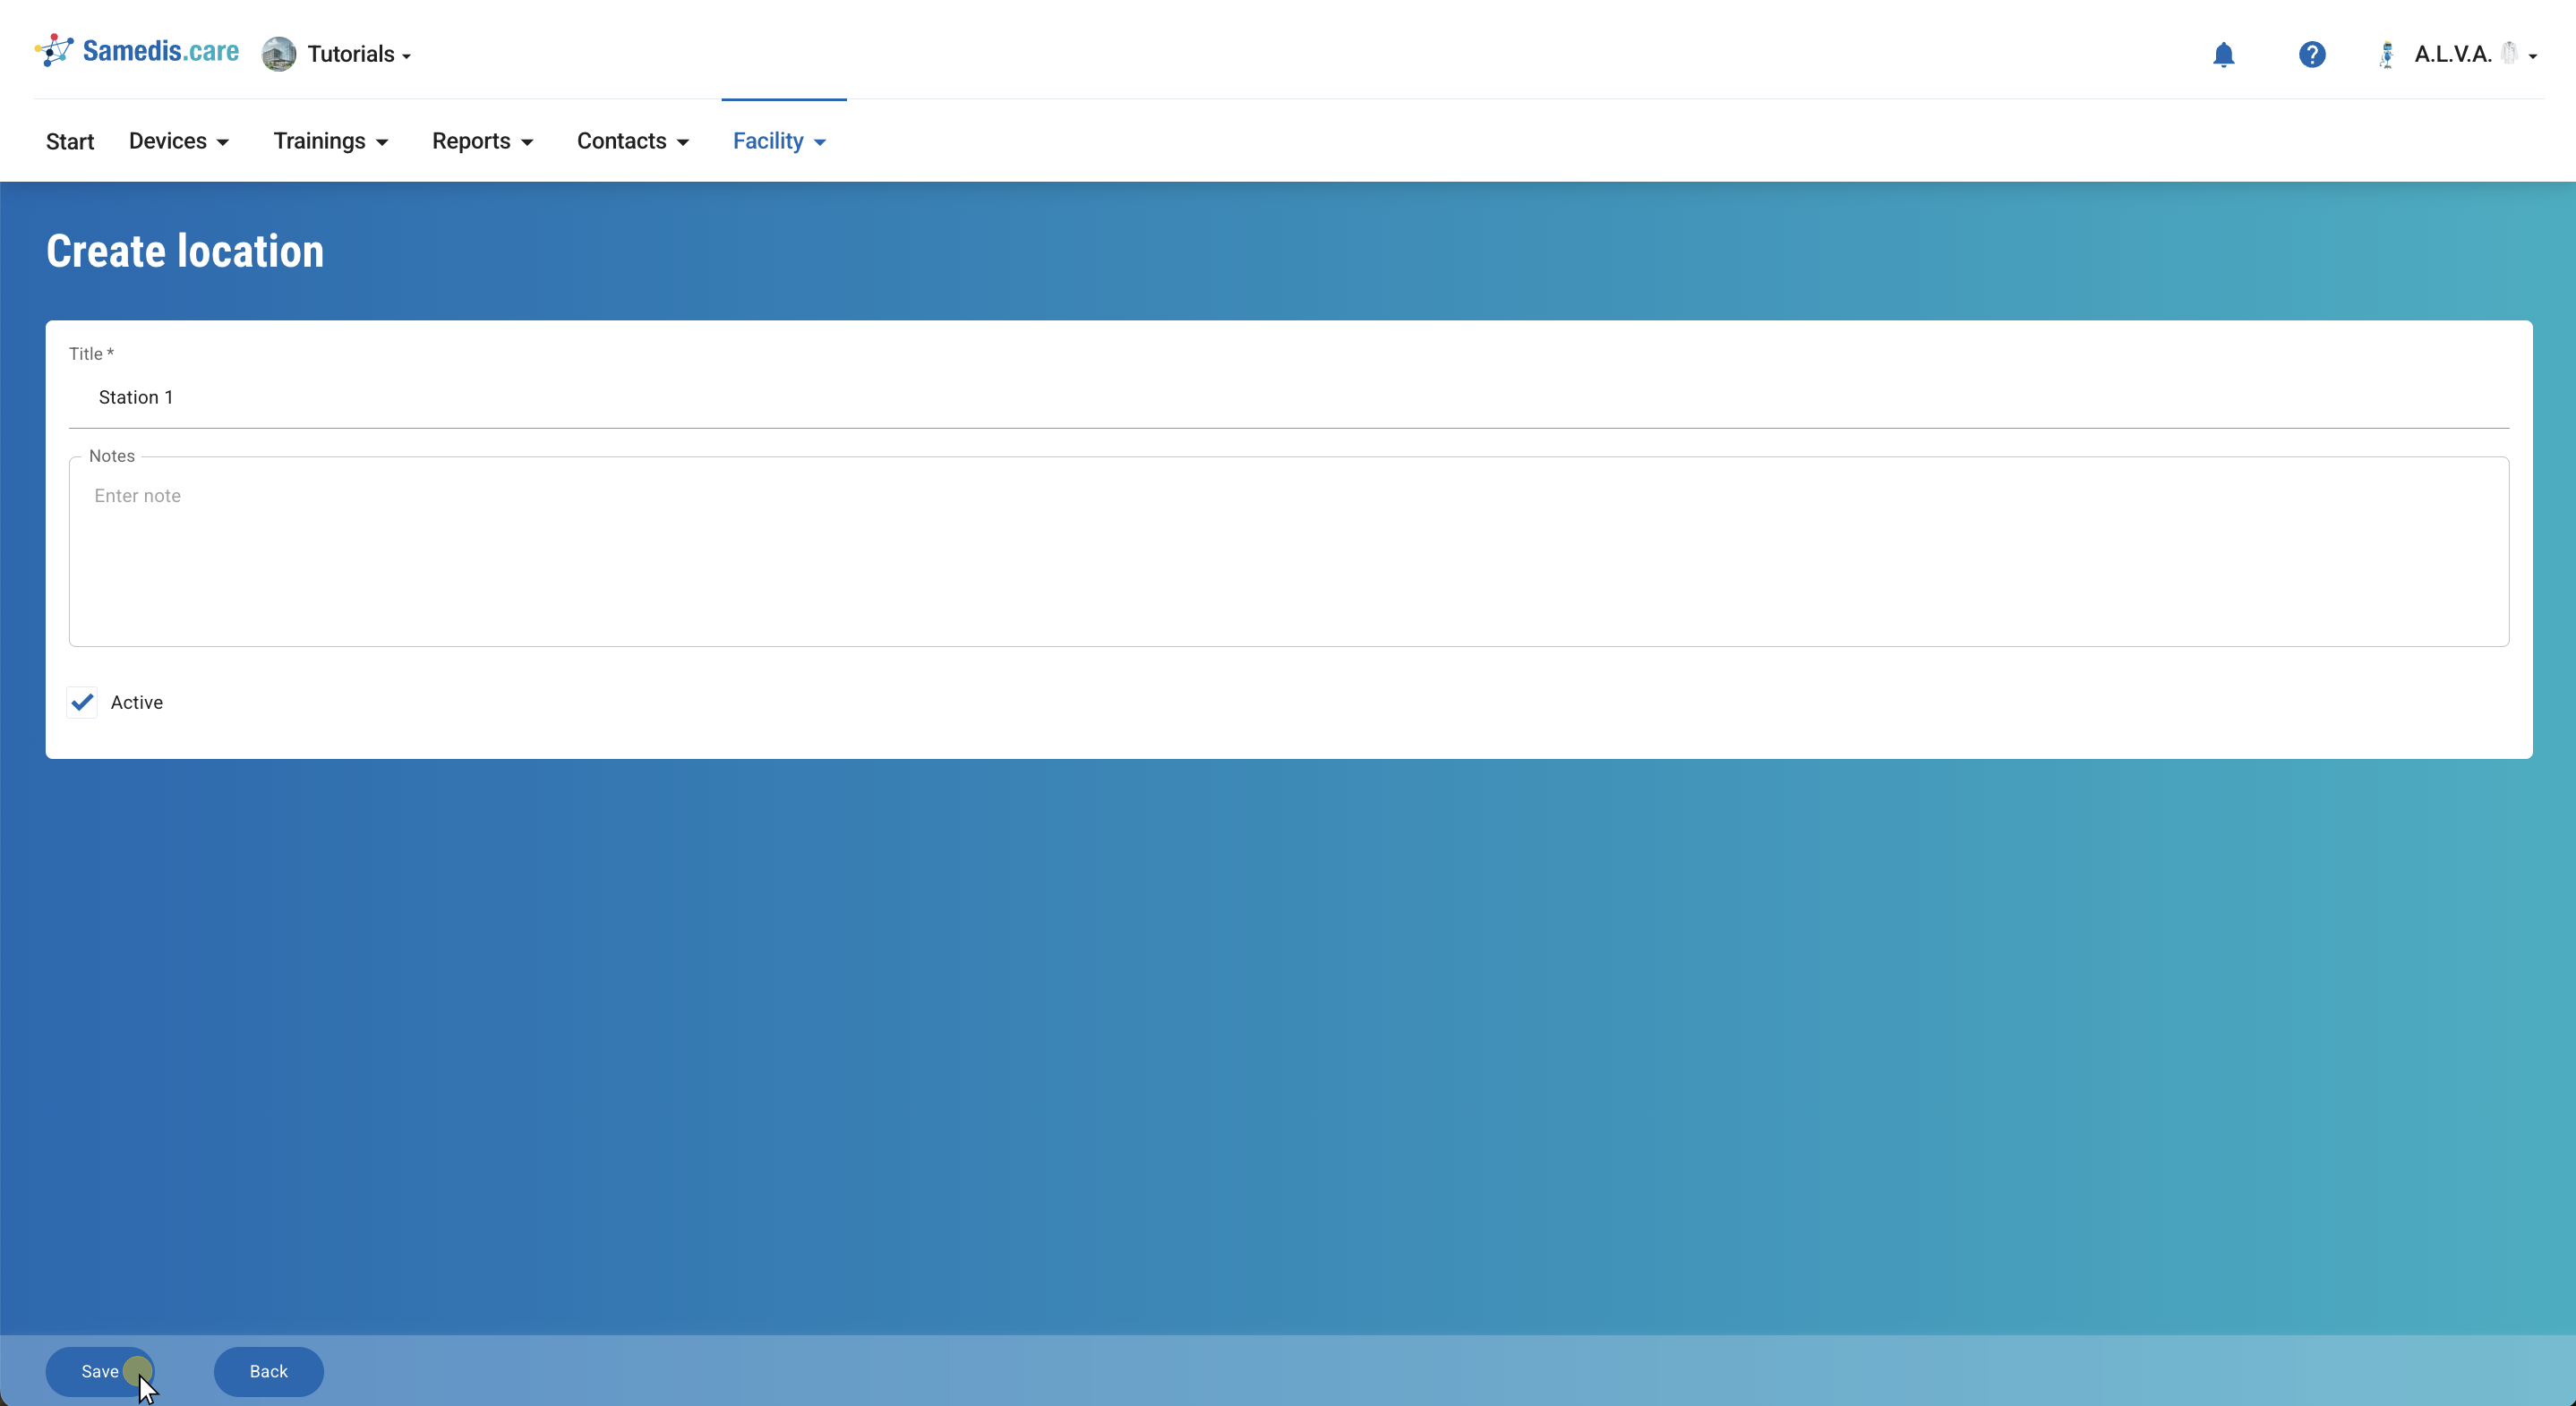Expand the Trainings menu
The width and height of the screenshot is (2576, 1406).
point(330,141)
